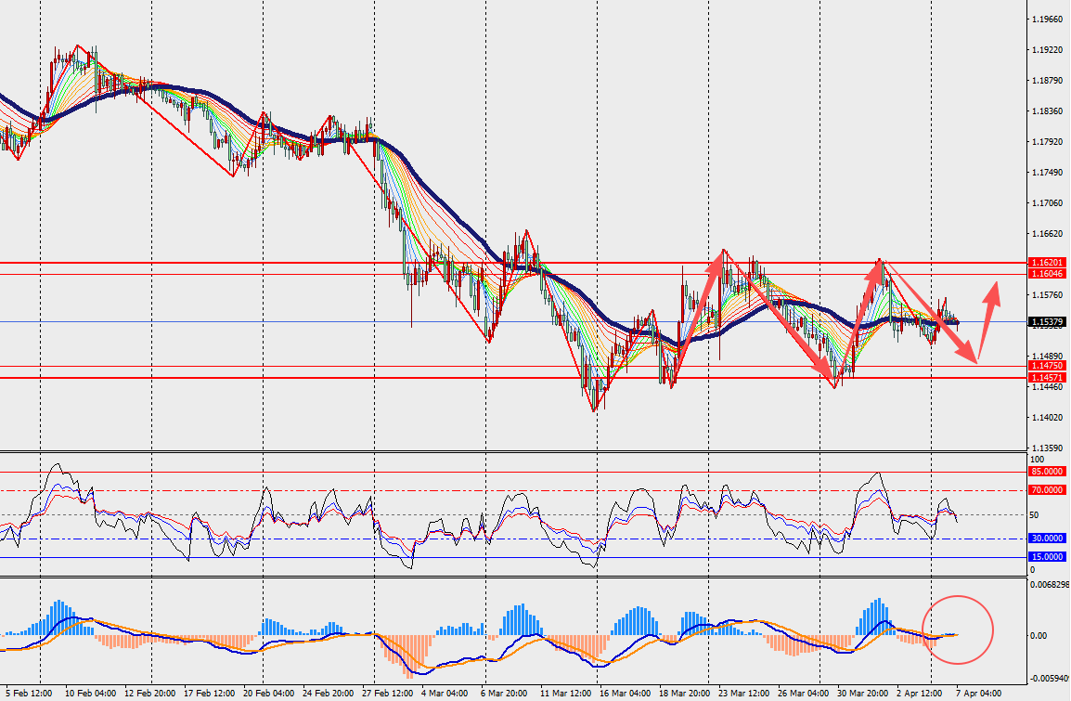Select the blue 15.0000 level label
1071x701 pixels.
(1048, 557)
